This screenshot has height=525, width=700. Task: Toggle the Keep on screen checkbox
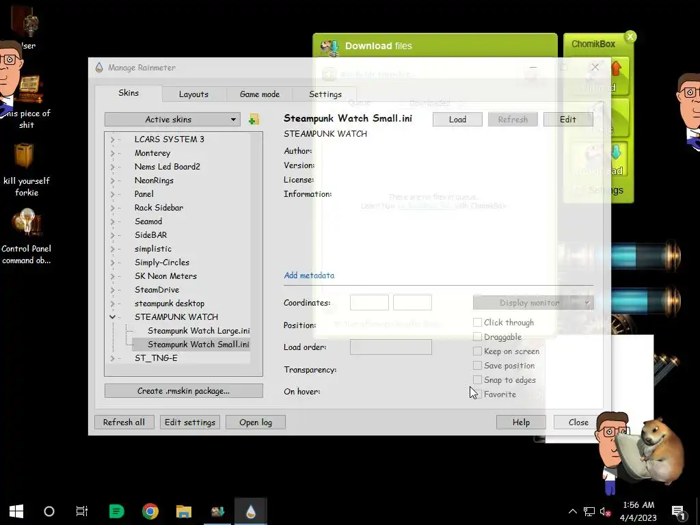[x=477, y=351]
